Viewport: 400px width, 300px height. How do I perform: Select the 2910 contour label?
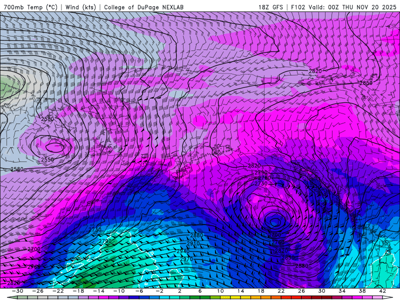click(193, 243)
